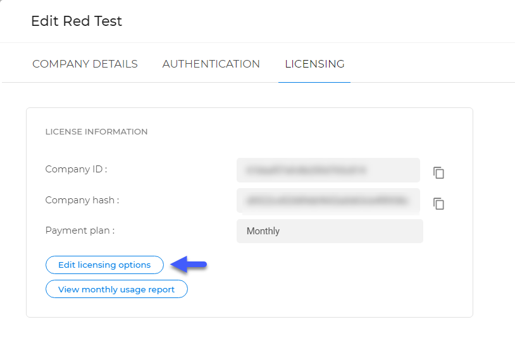The width and height of the screenshot is (515, 341).
Task: Click the blue underline beneath Licensing tab
Action: pyautogui.click(x=314, y=82)
